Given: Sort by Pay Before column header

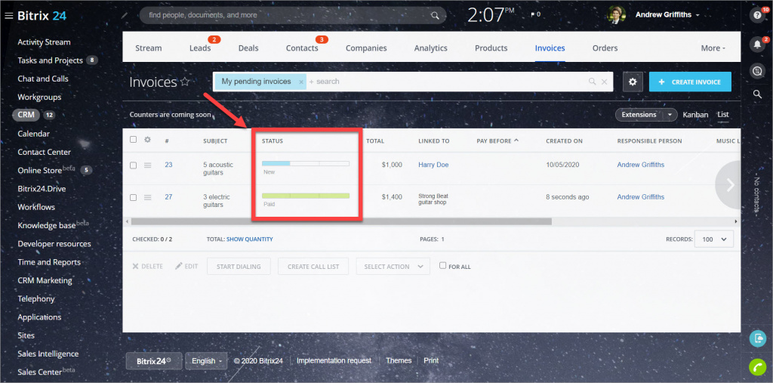Looking at the screenshot, I should tap(498, 141).
